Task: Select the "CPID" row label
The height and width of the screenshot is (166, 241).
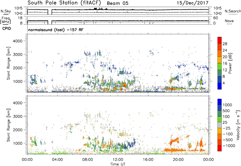Action: click(x=7, y=28)
